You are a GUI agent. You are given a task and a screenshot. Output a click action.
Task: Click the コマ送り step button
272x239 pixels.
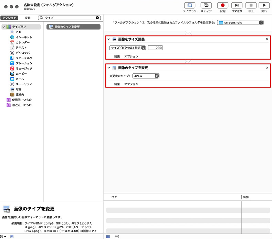[x=237, y=6]
